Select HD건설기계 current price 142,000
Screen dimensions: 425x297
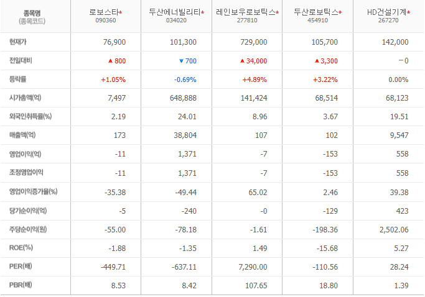tap(395, 42)
